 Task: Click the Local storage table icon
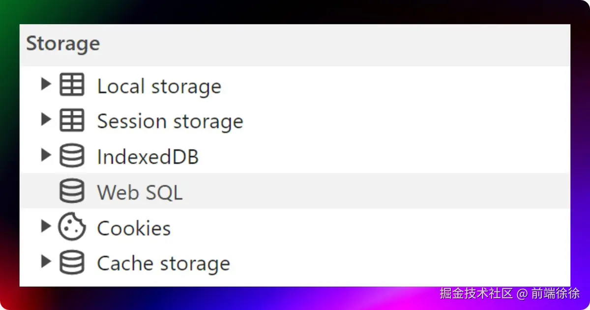click(x=72, y=85)
